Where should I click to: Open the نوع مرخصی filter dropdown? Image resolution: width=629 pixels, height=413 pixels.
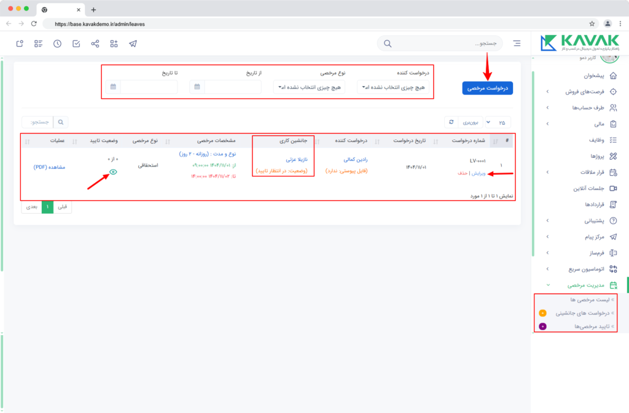point(309,87)
